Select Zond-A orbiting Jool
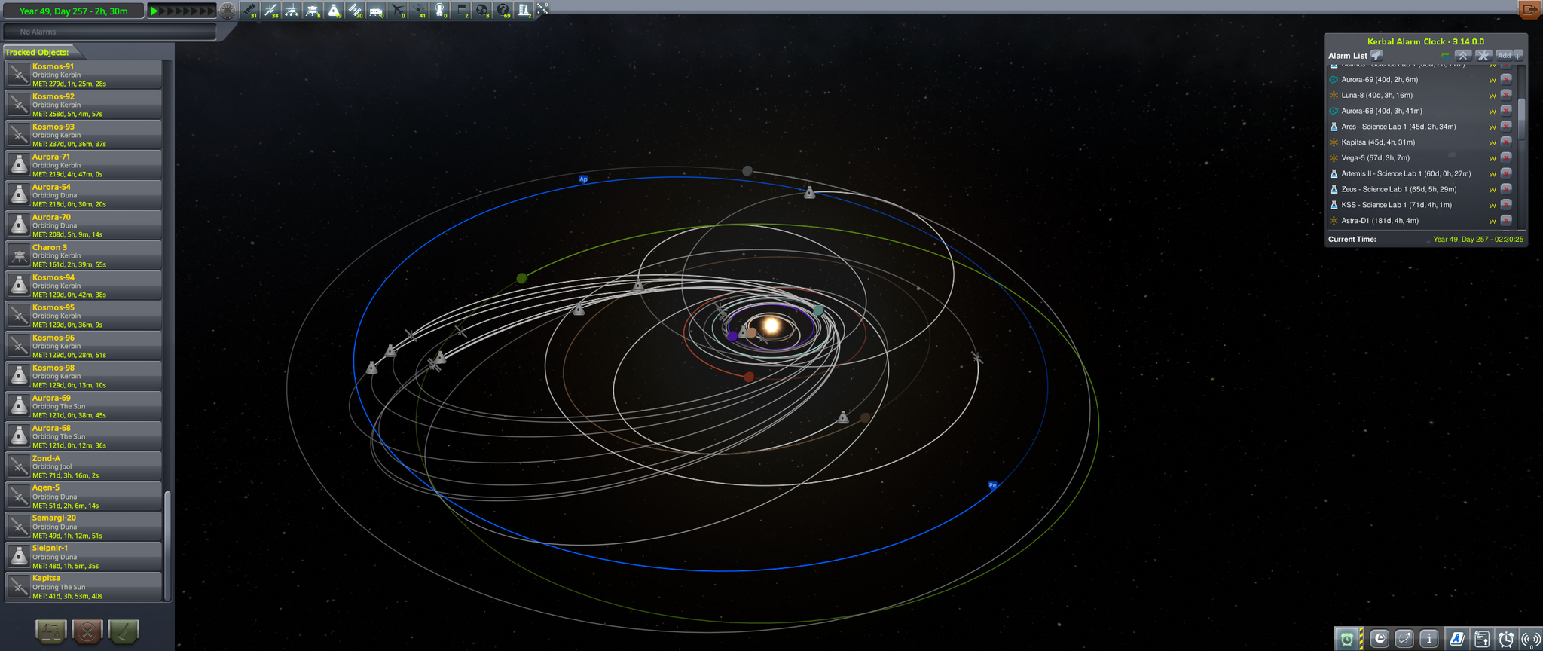Image resolution: width=1543 pixels, height=651 pixels. pyautogui.click(x=84, y=466)
